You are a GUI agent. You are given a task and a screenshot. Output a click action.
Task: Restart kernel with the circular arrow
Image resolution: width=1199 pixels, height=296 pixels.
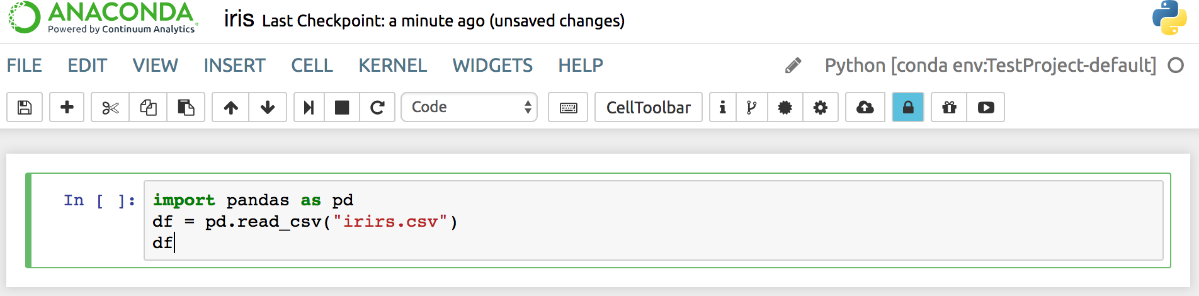click(x=377, y=107)
